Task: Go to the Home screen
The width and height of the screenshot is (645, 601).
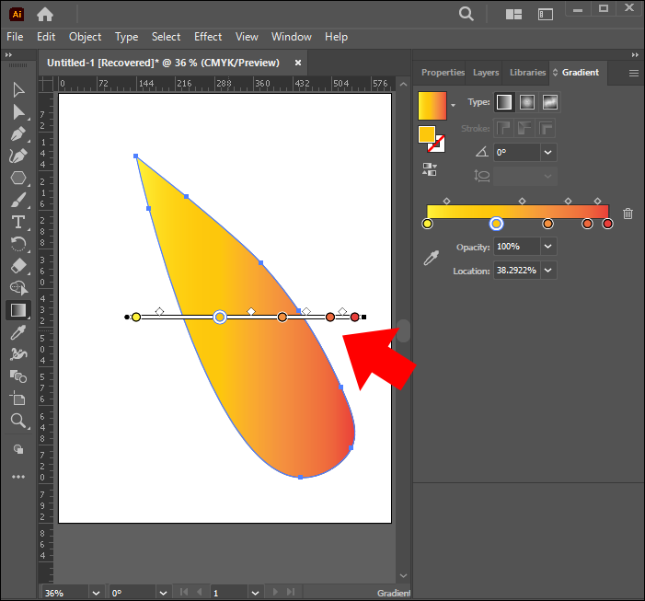Action: 45,14
